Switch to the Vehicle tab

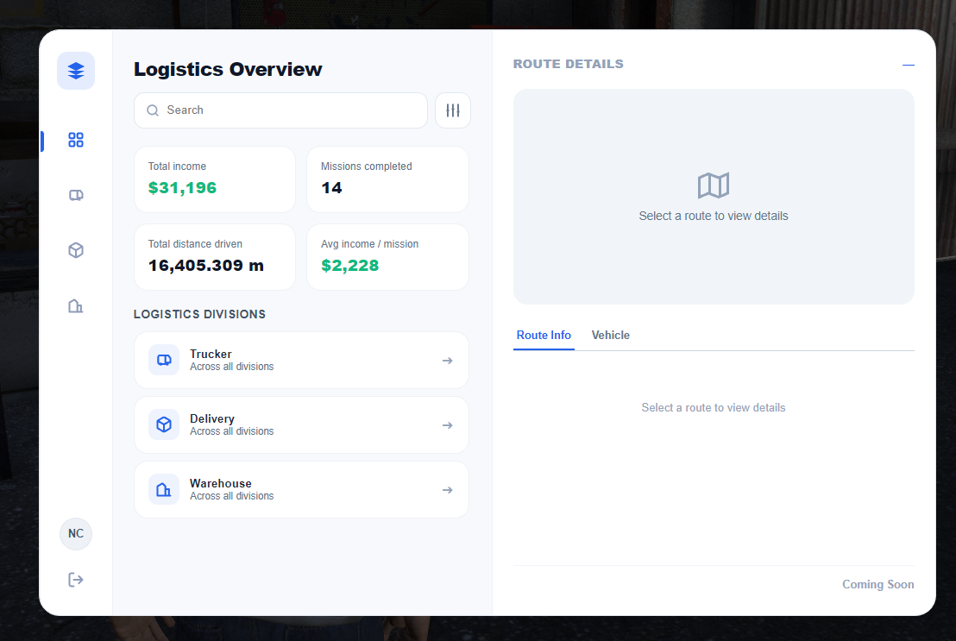tap(610, 335)
